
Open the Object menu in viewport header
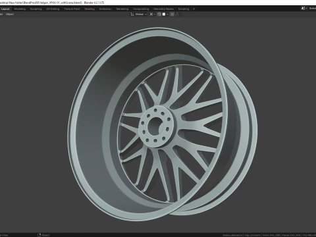[x=10, y=14]
